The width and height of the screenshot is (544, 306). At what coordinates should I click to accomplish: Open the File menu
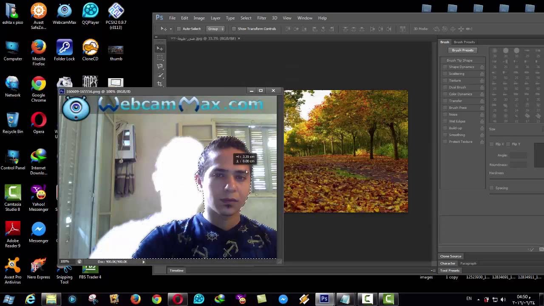click(x=172, y=18)
